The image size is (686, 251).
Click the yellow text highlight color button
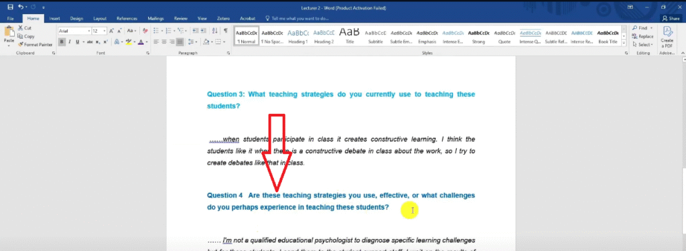pos(129,42)
